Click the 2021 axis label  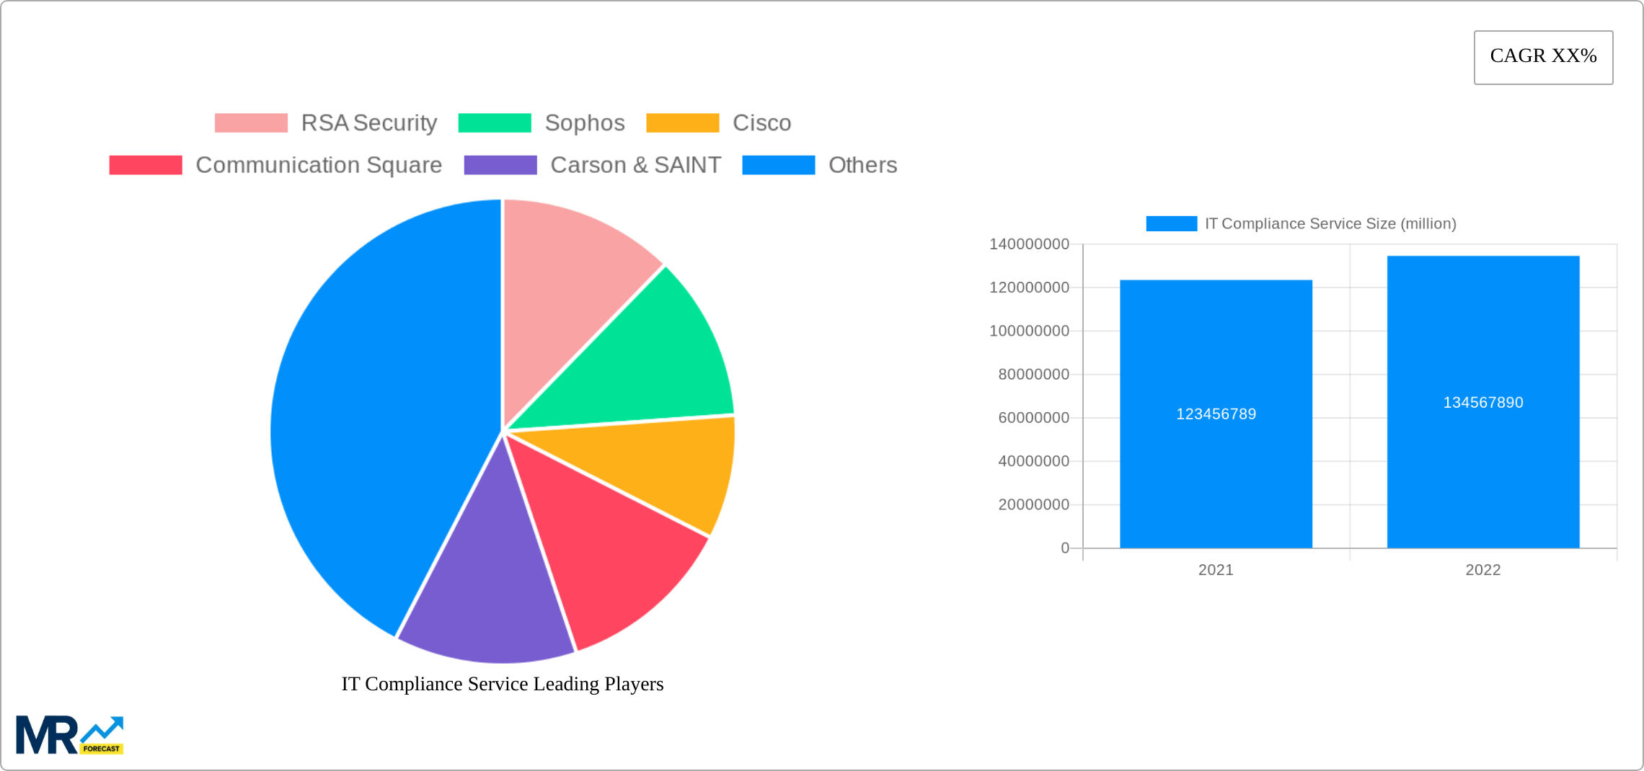(x=1215, y=570)
